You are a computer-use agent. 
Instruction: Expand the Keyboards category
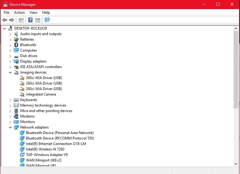[x=10, y=100]
